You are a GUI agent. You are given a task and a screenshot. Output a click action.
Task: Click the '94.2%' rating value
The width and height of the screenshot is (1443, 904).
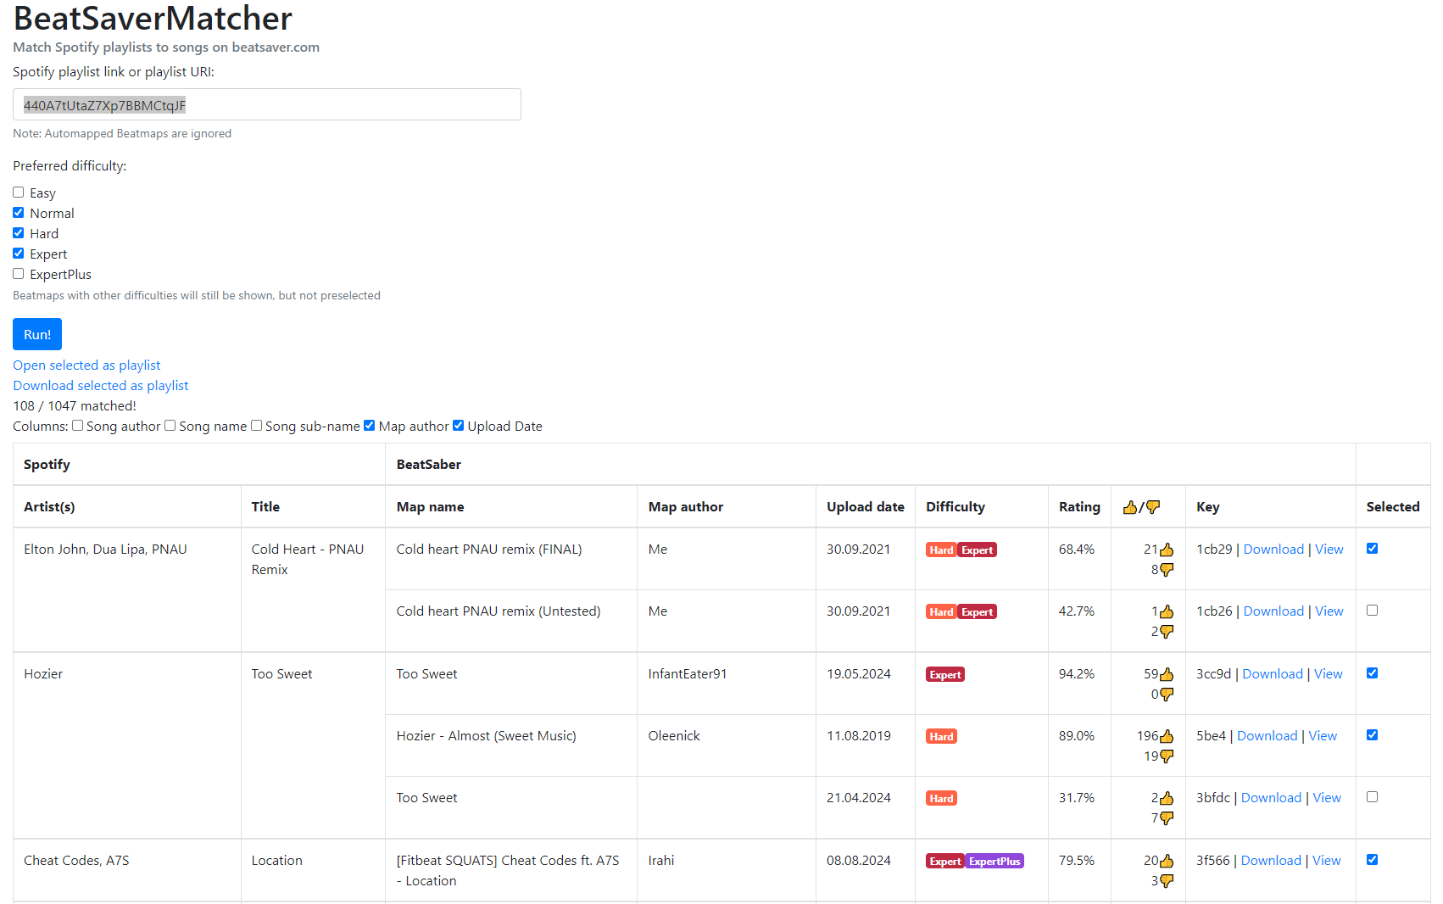1077,674
